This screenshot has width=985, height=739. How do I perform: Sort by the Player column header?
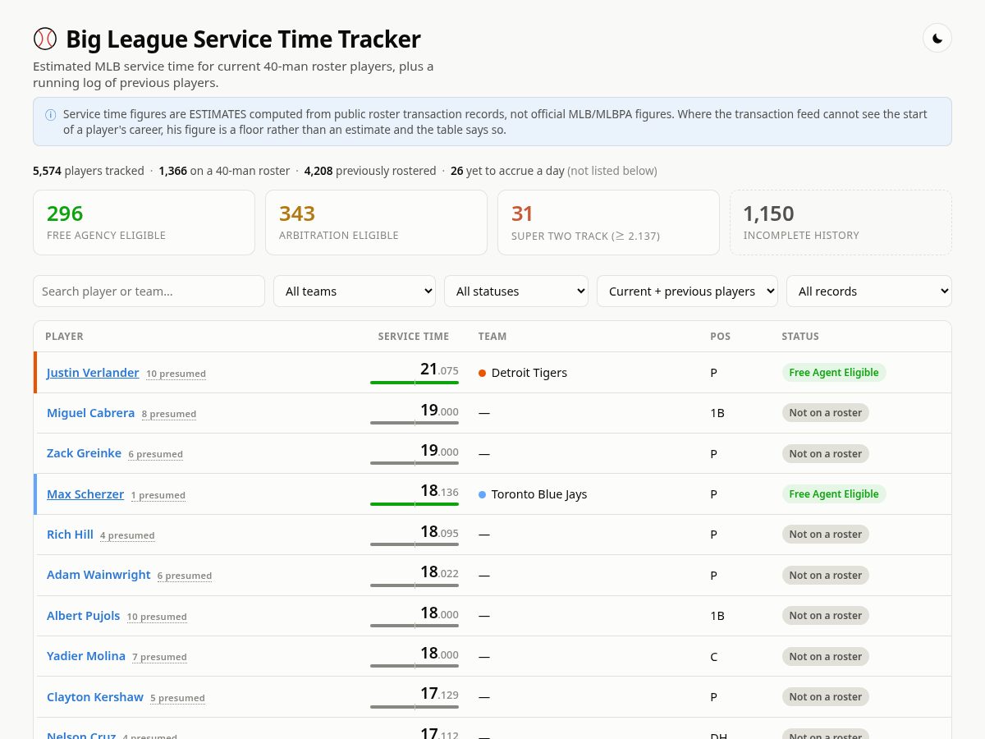64,337
